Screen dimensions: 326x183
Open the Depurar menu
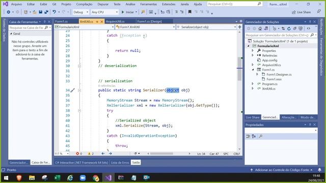click(103, 4)
